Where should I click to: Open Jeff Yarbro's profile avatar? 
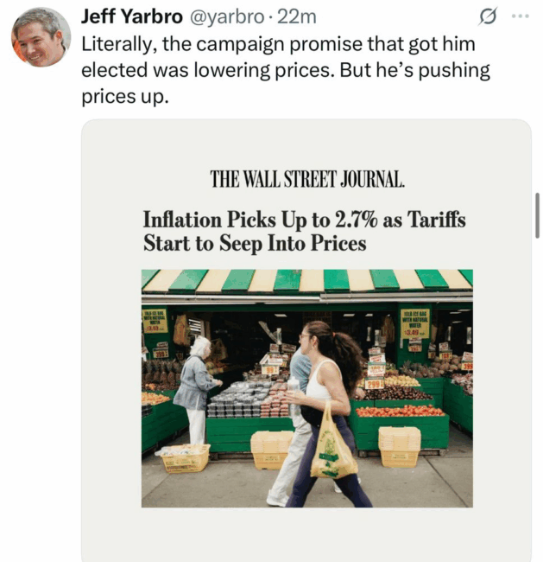click(41, 37)
